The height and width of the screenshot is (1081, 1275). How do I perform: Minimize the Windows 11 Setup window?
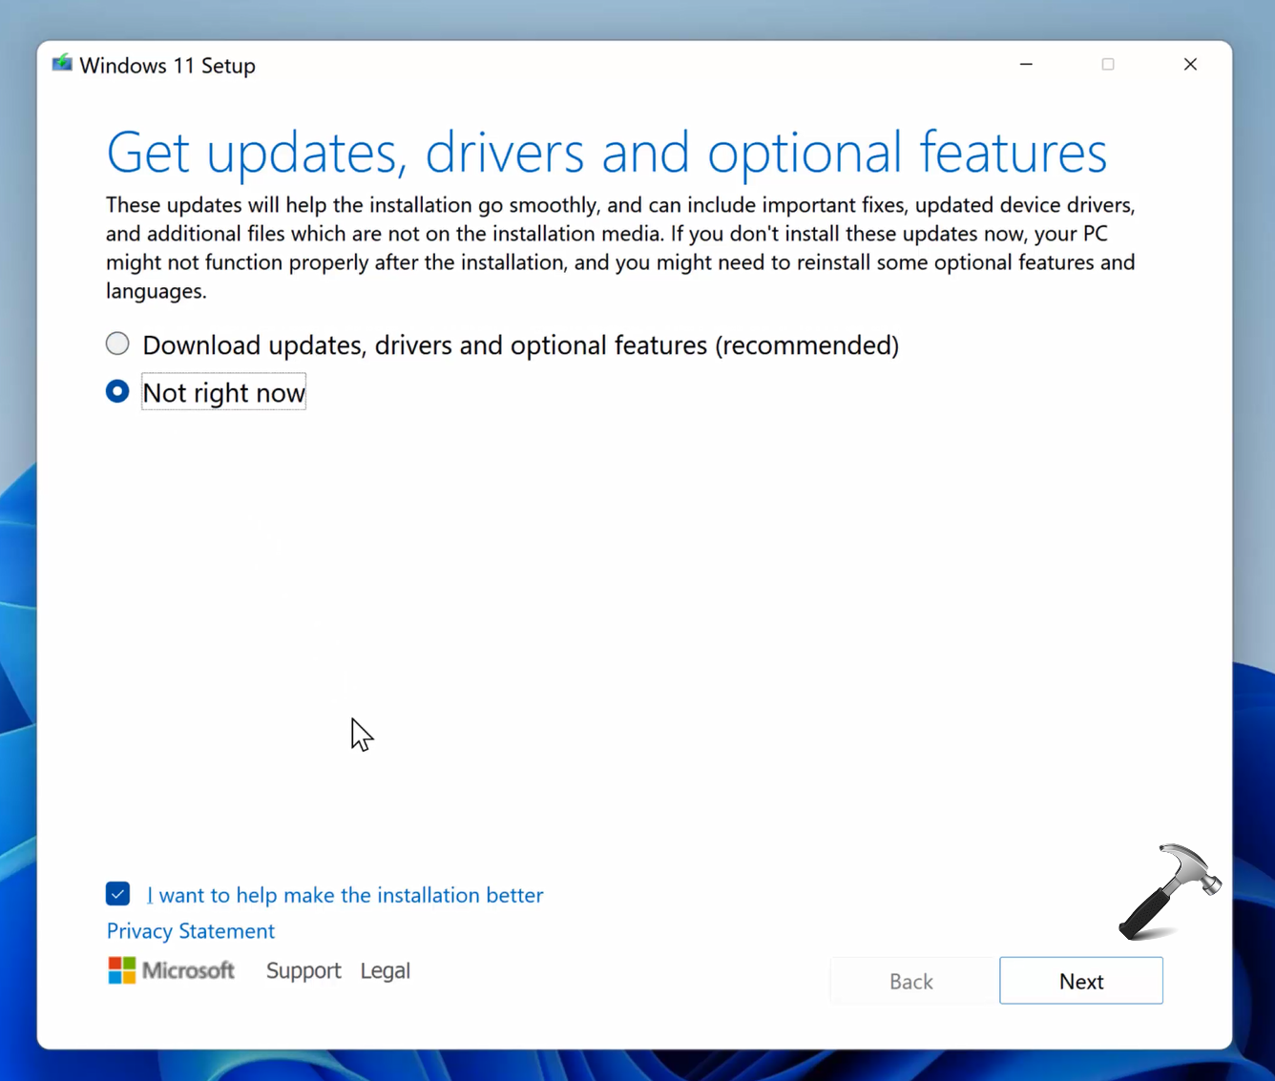pos(1026,64)
